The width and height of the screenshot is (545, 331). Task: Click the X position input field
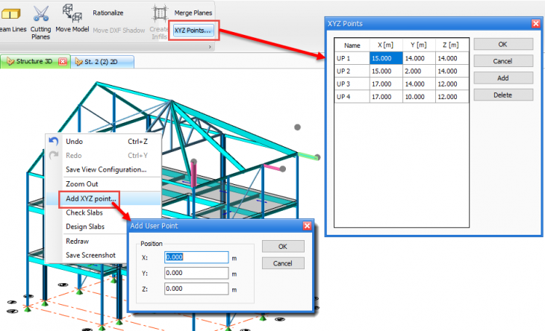[x=196, y=257]
